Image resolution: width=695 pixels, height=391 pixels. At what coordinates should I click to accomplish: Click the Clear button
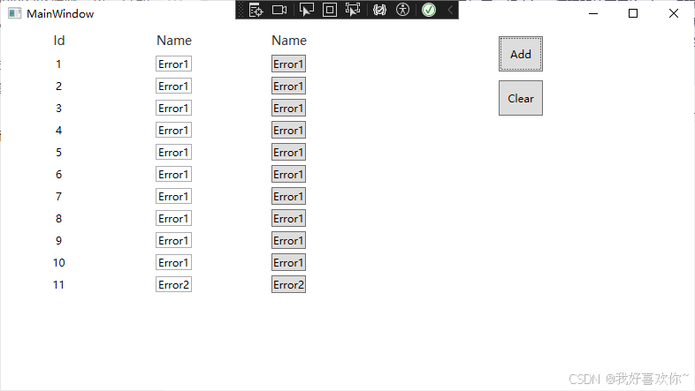(520, 98)
